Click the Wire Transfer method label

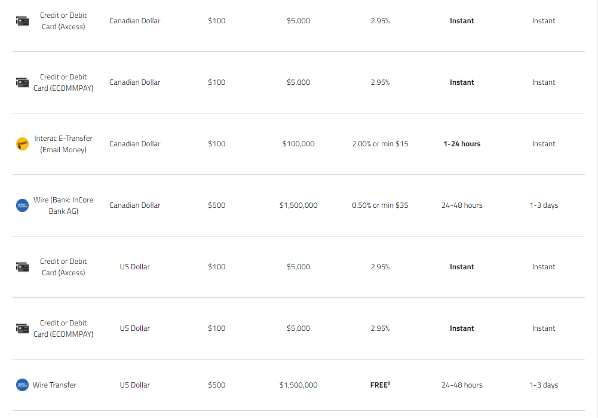54,385
